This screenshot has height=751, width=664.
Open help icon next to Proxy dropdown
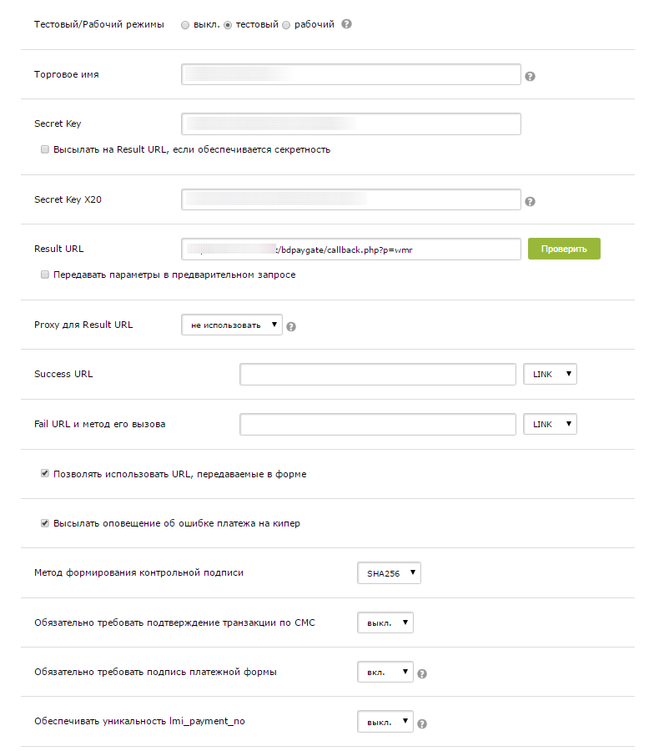[291, 326]
